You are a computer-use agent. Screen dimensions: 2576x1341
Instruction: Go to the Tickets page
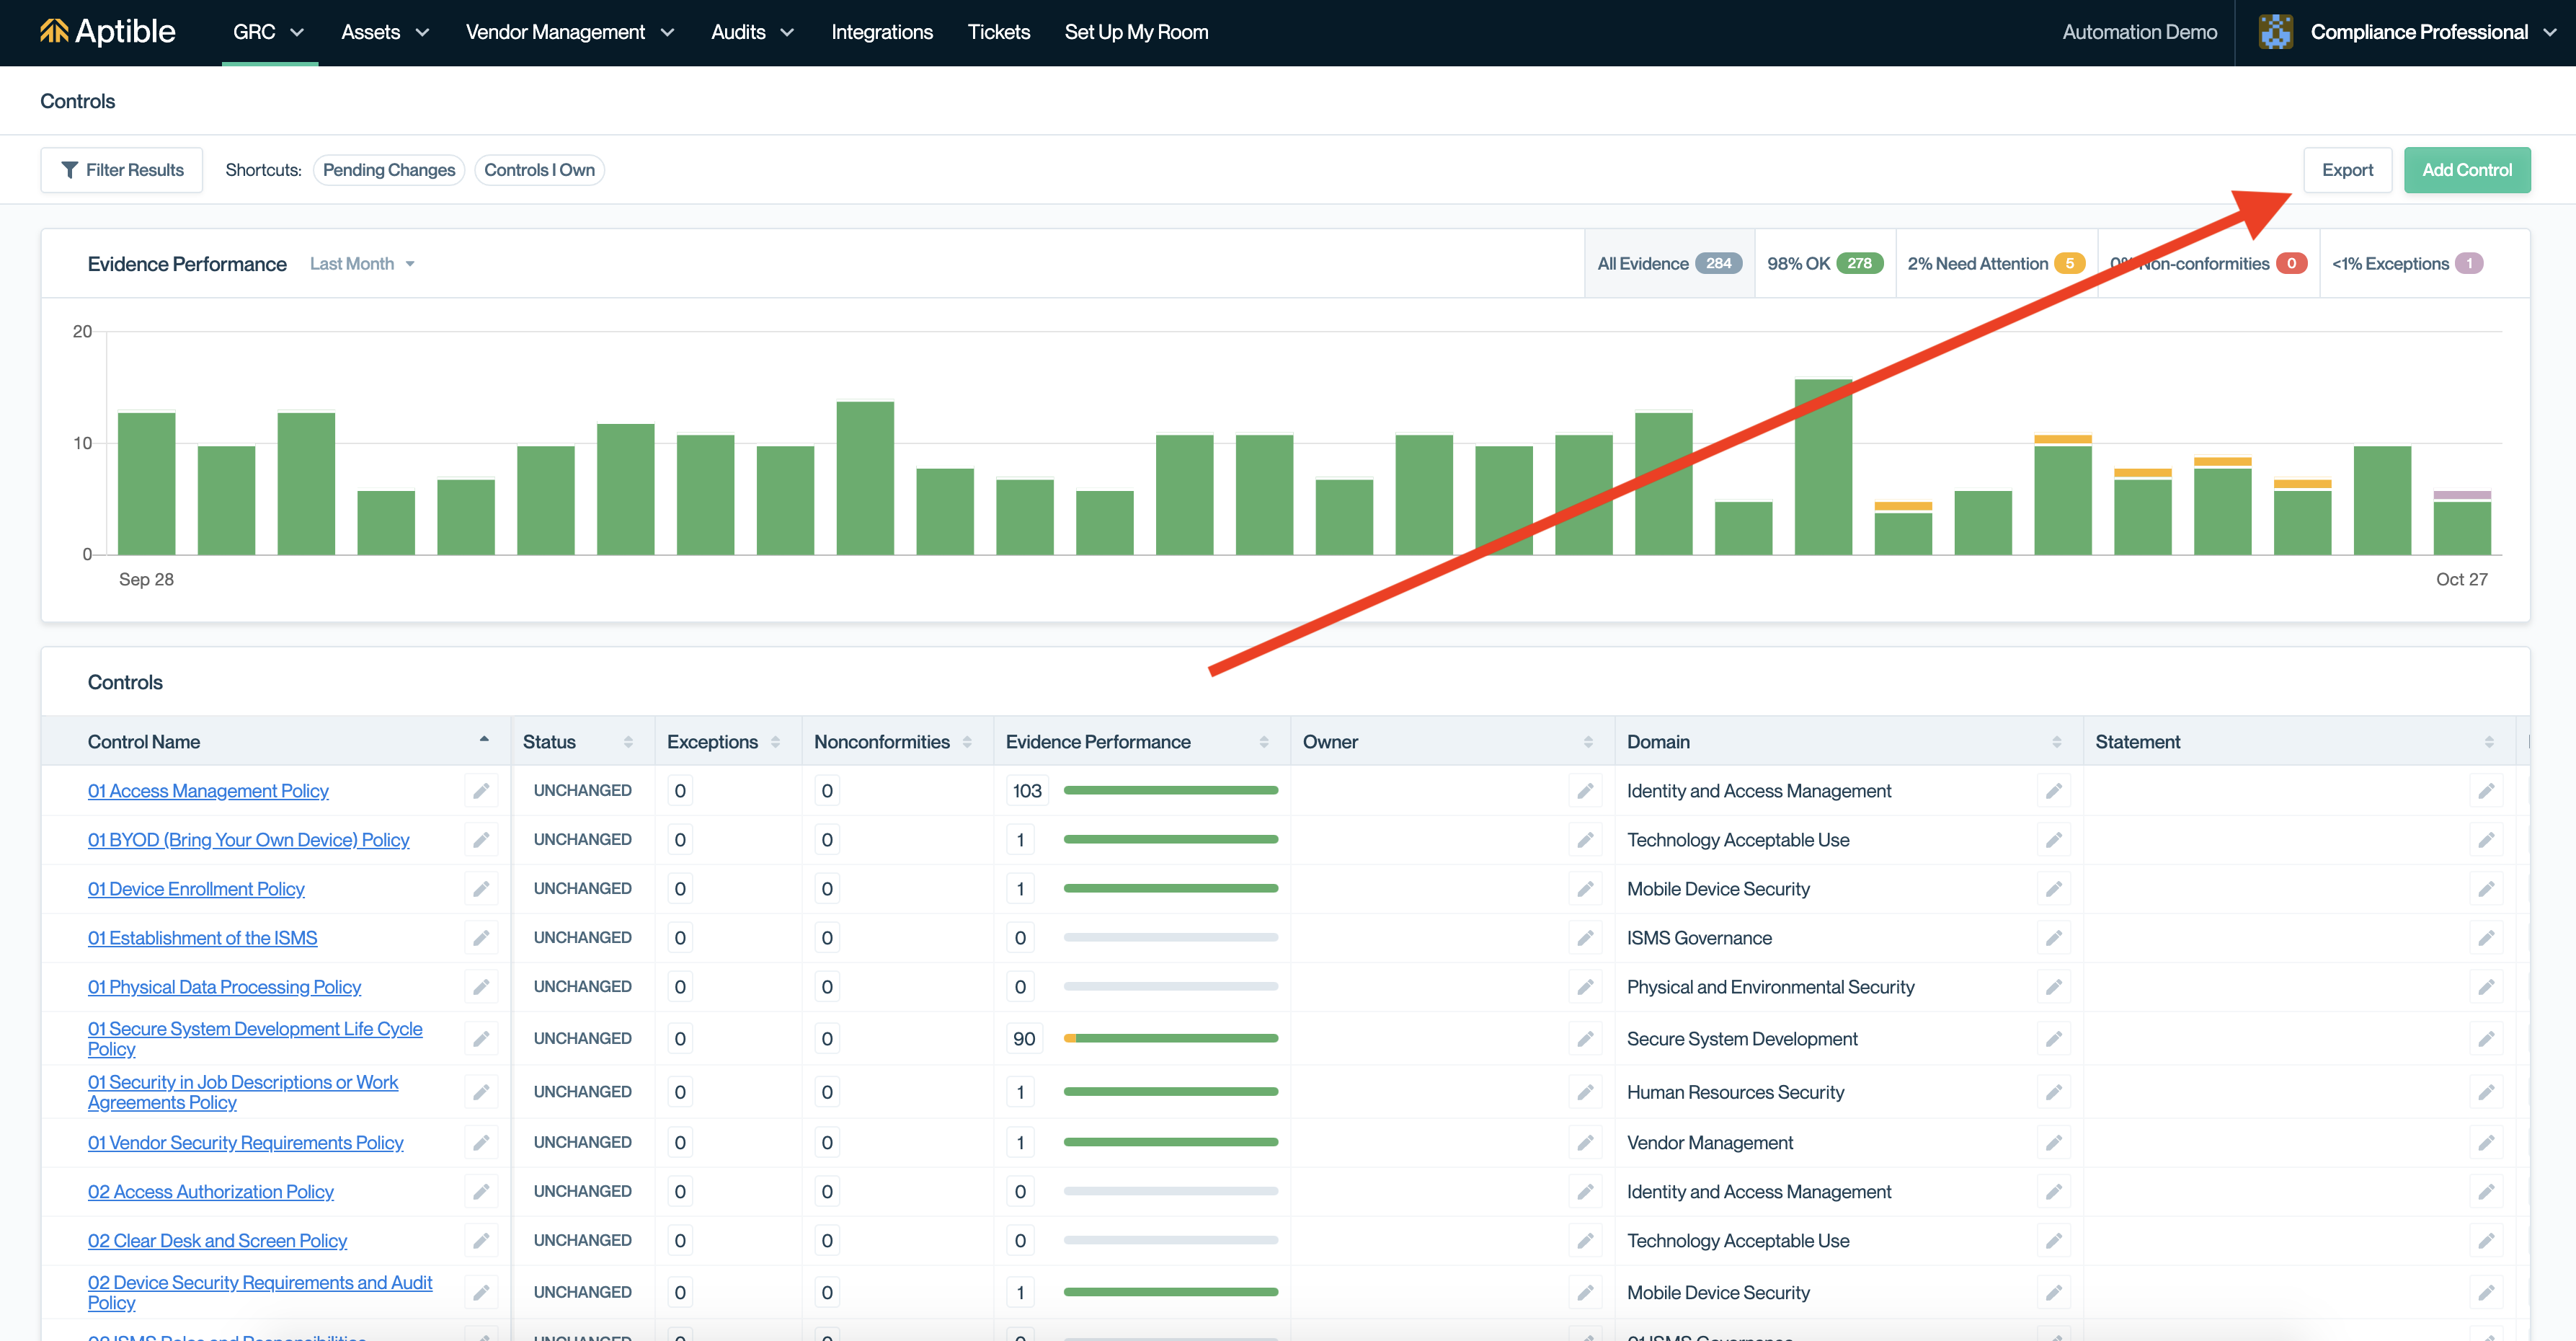tap(998, 32)
